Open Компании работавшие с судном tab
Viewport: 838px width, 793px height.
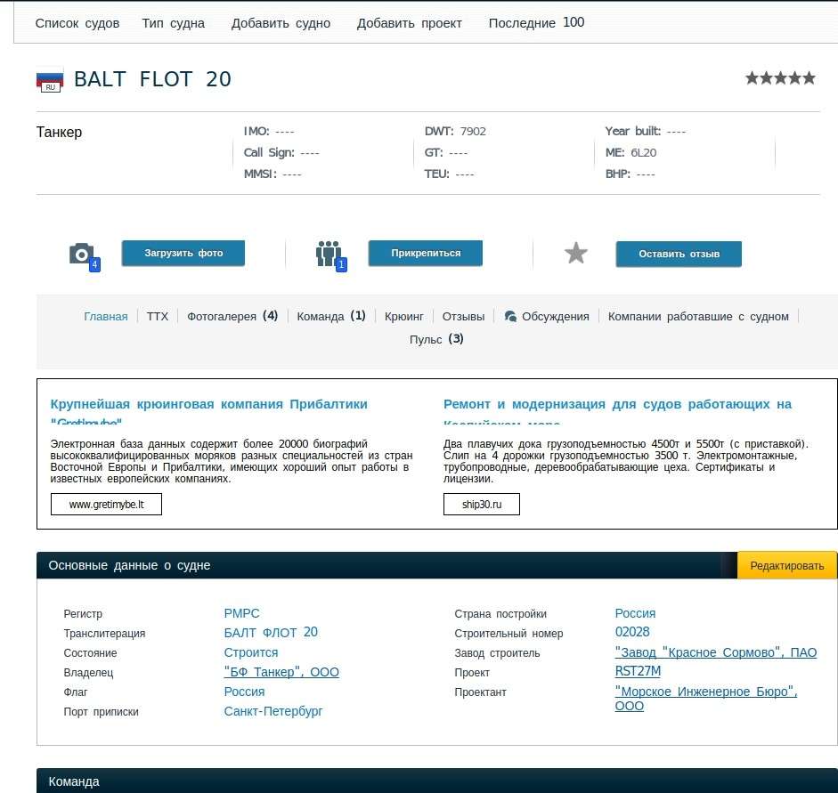pos(698,316)
